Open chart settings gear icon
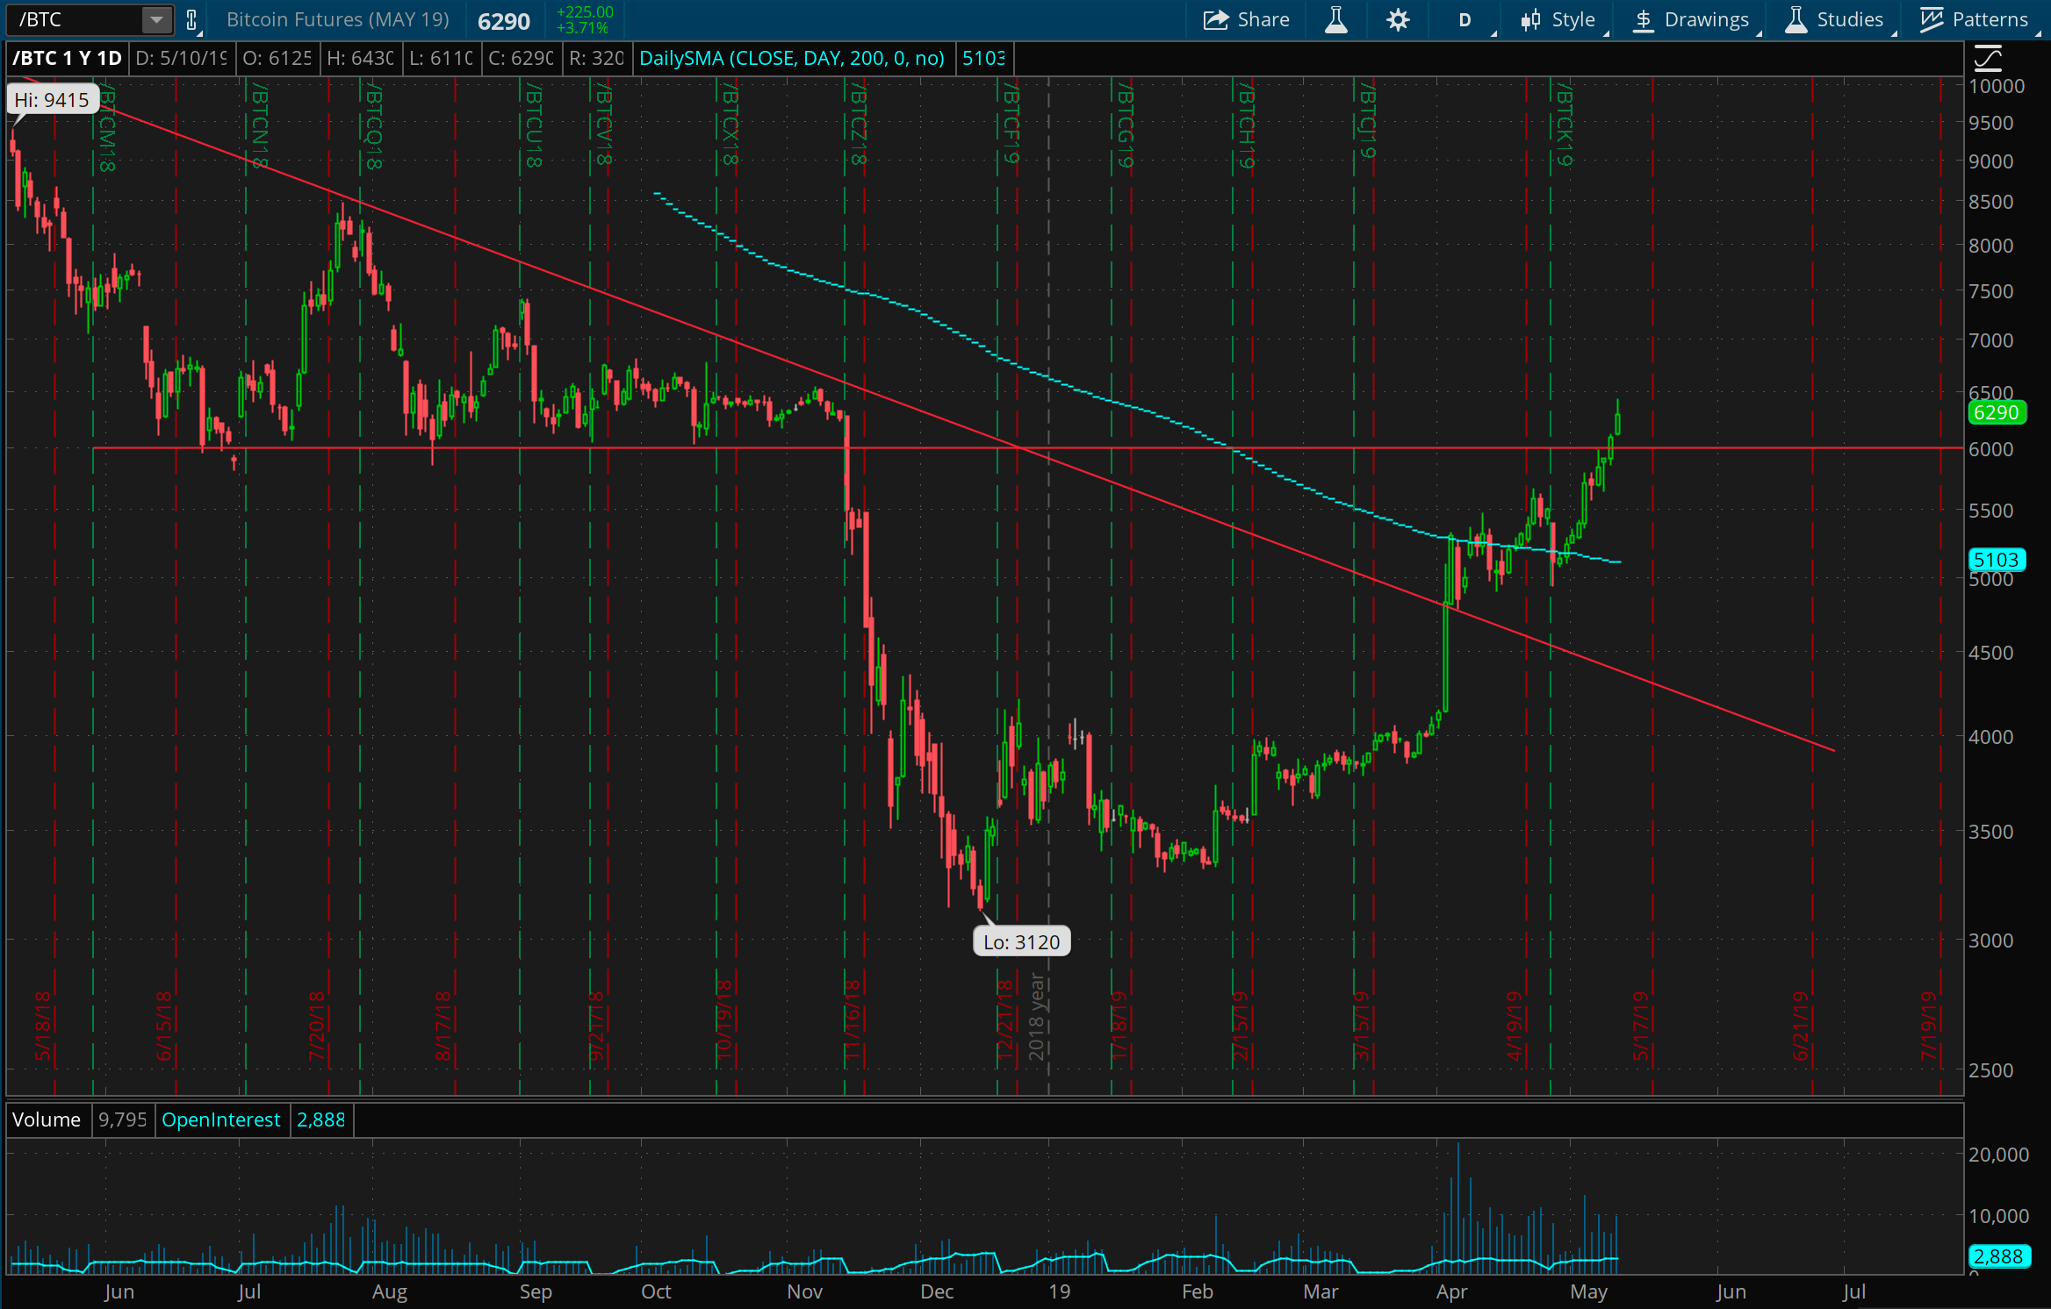This screenshot has height=1309, width=2051. (x=1398, y=19)
